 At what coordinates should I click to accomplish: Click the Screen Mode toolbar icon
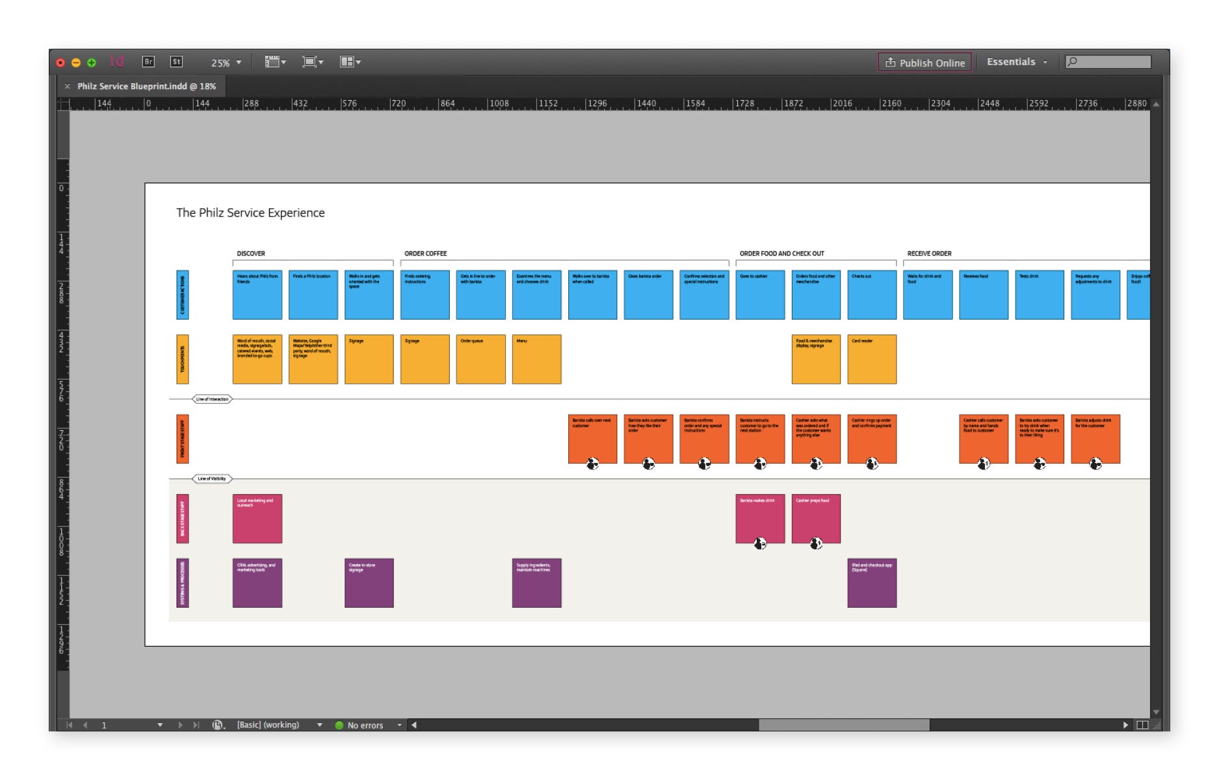click(309, 62)
